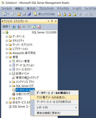The width and height of the screenshot is (96, 118).
Task: Expand the データベース folder node
Action: pos(7,37)
